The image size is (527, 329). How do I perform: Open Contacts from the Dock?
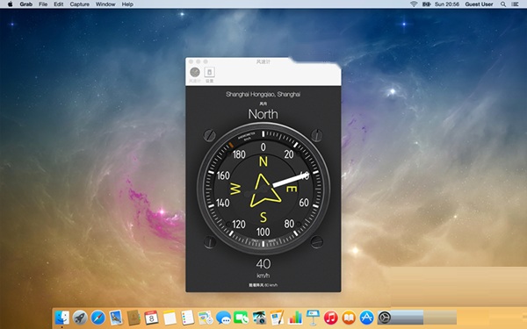click(x=134, y=318)
